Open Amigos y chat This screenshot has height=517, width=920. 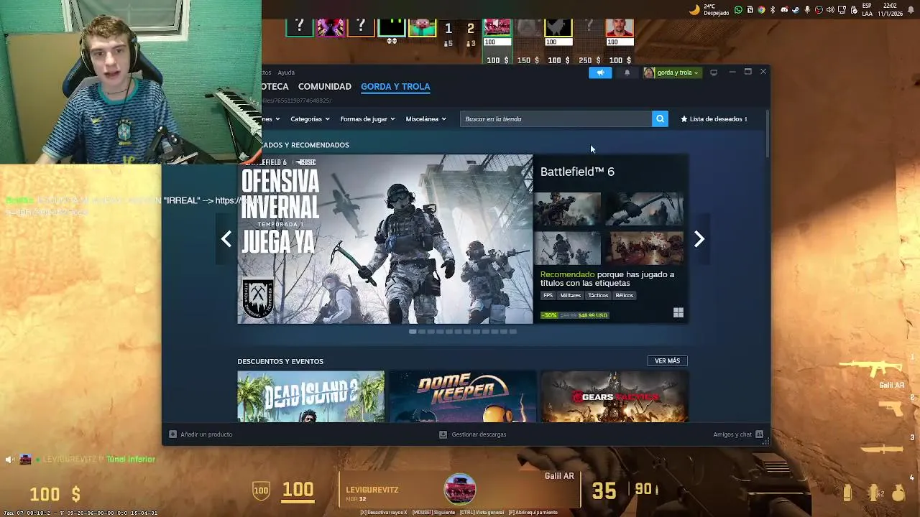tap(732, 434)
